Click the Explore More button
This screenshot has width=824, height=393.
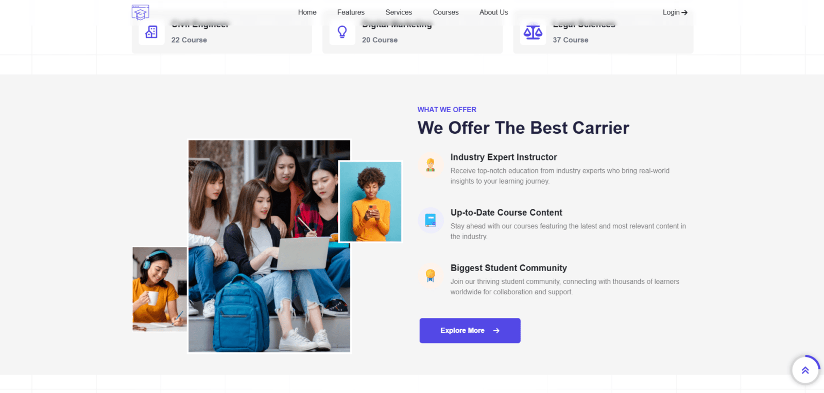(470, 330)
